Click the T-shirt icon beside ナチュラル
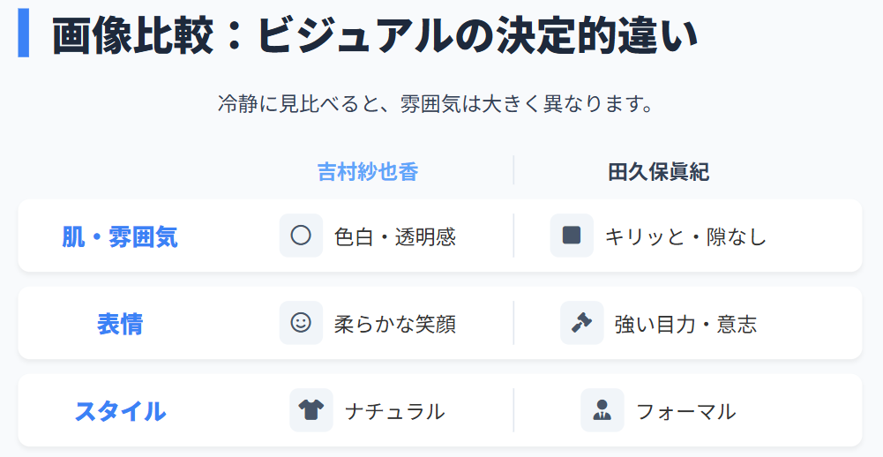The image size is (883, 457). pos(311,410)
